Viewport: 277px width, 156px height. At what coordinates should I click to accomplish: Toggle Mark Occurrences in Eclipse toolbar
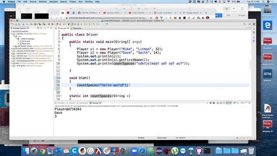point(72,24)
